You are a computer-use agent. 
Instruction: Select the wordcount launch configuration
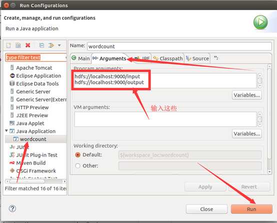[33, 139]
